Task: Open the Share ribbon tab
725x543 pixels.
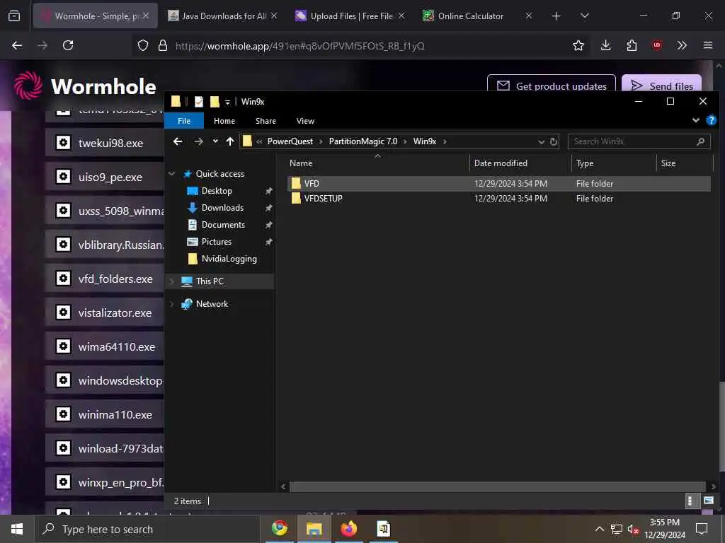Action: tap(266, 121)
